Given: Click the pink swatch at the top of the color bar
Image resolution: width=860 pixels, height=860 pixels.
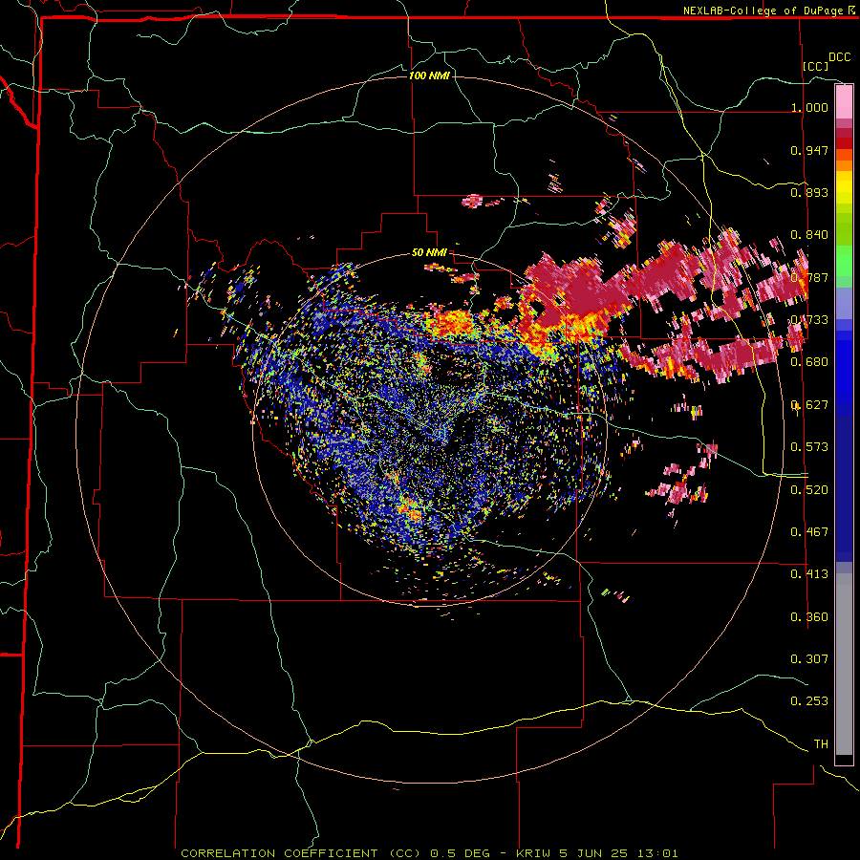Looking at the screenshot, I should tap(844, 101).
